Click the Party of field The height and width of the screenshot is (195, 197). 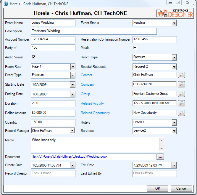click(x=53, y=48)
